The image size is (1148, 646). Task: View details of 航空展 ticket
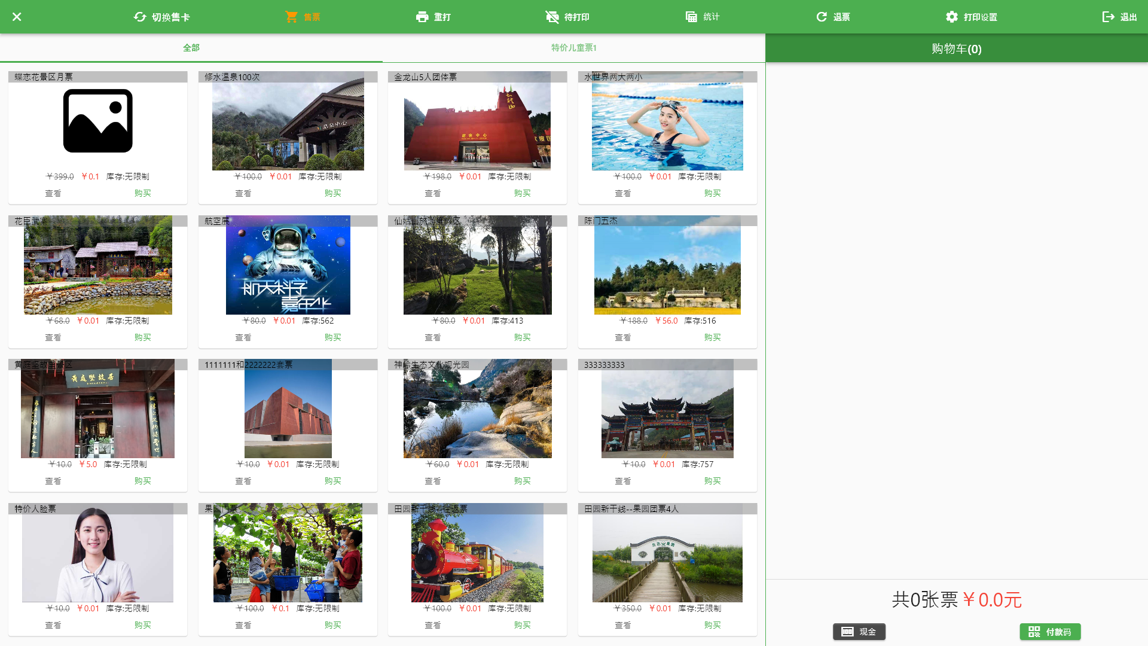[243, 337]
